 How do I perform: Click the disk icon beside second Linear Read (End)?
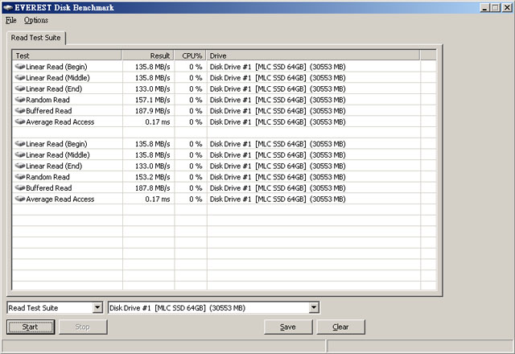(x=20, y=166)
